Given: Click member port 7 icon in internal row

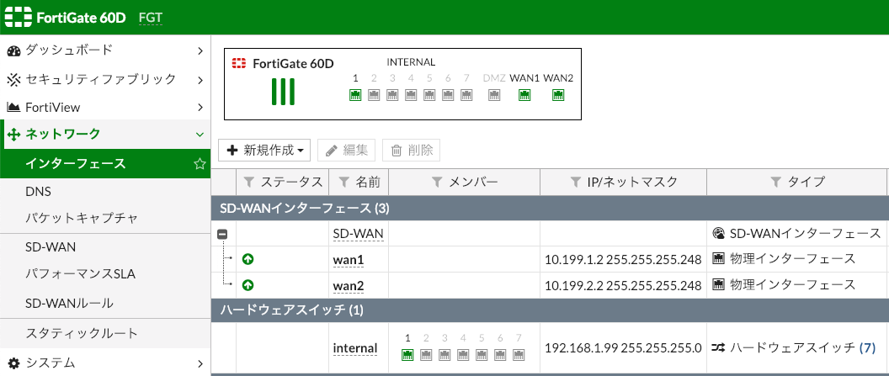Looking at the screenshot, I should click(519, 355).
